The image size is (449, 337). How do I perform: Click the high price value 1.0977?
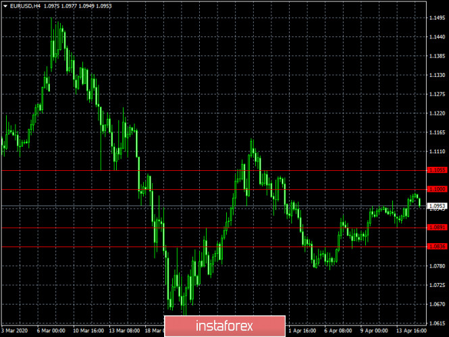pyautogui.click(x=69, y=6)
